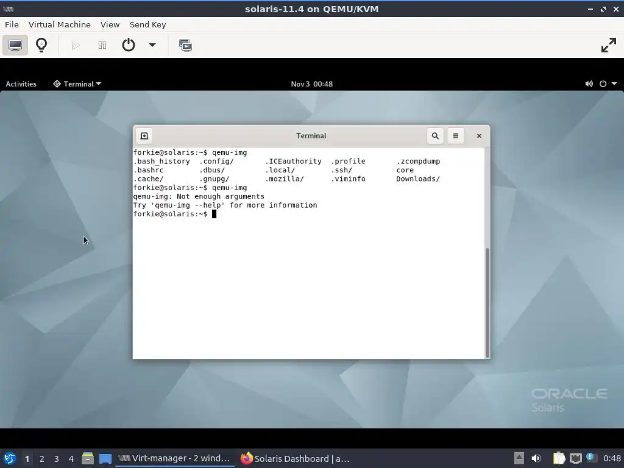Click the guest volume speaker icon
624x468 pixels.
point(589,84)
